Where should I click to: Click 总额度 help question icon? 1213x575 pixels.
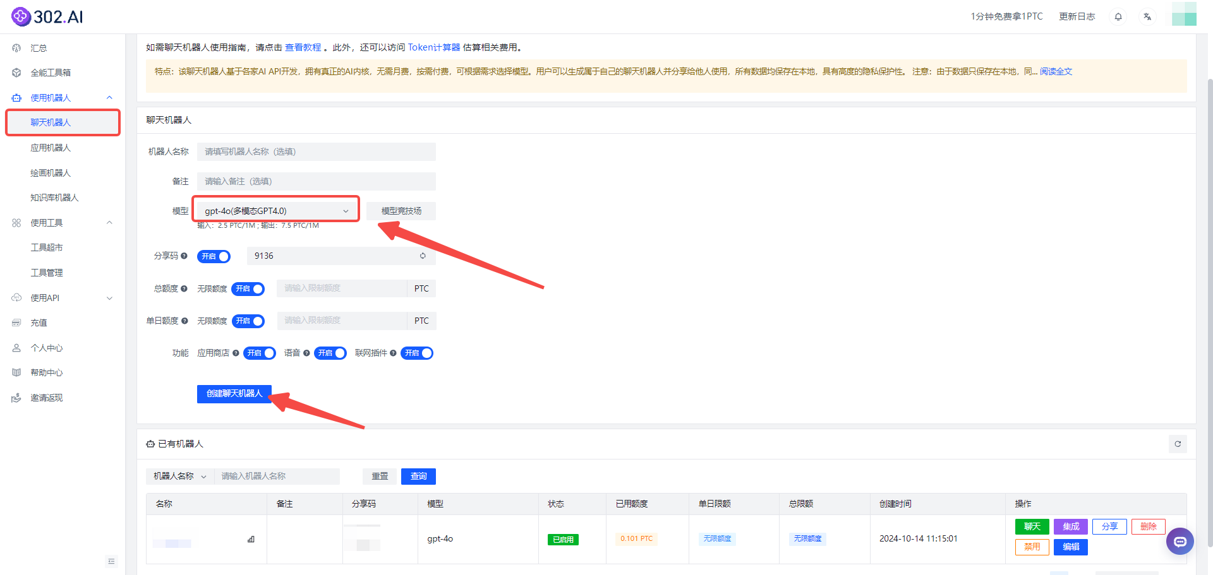[184, 288]
